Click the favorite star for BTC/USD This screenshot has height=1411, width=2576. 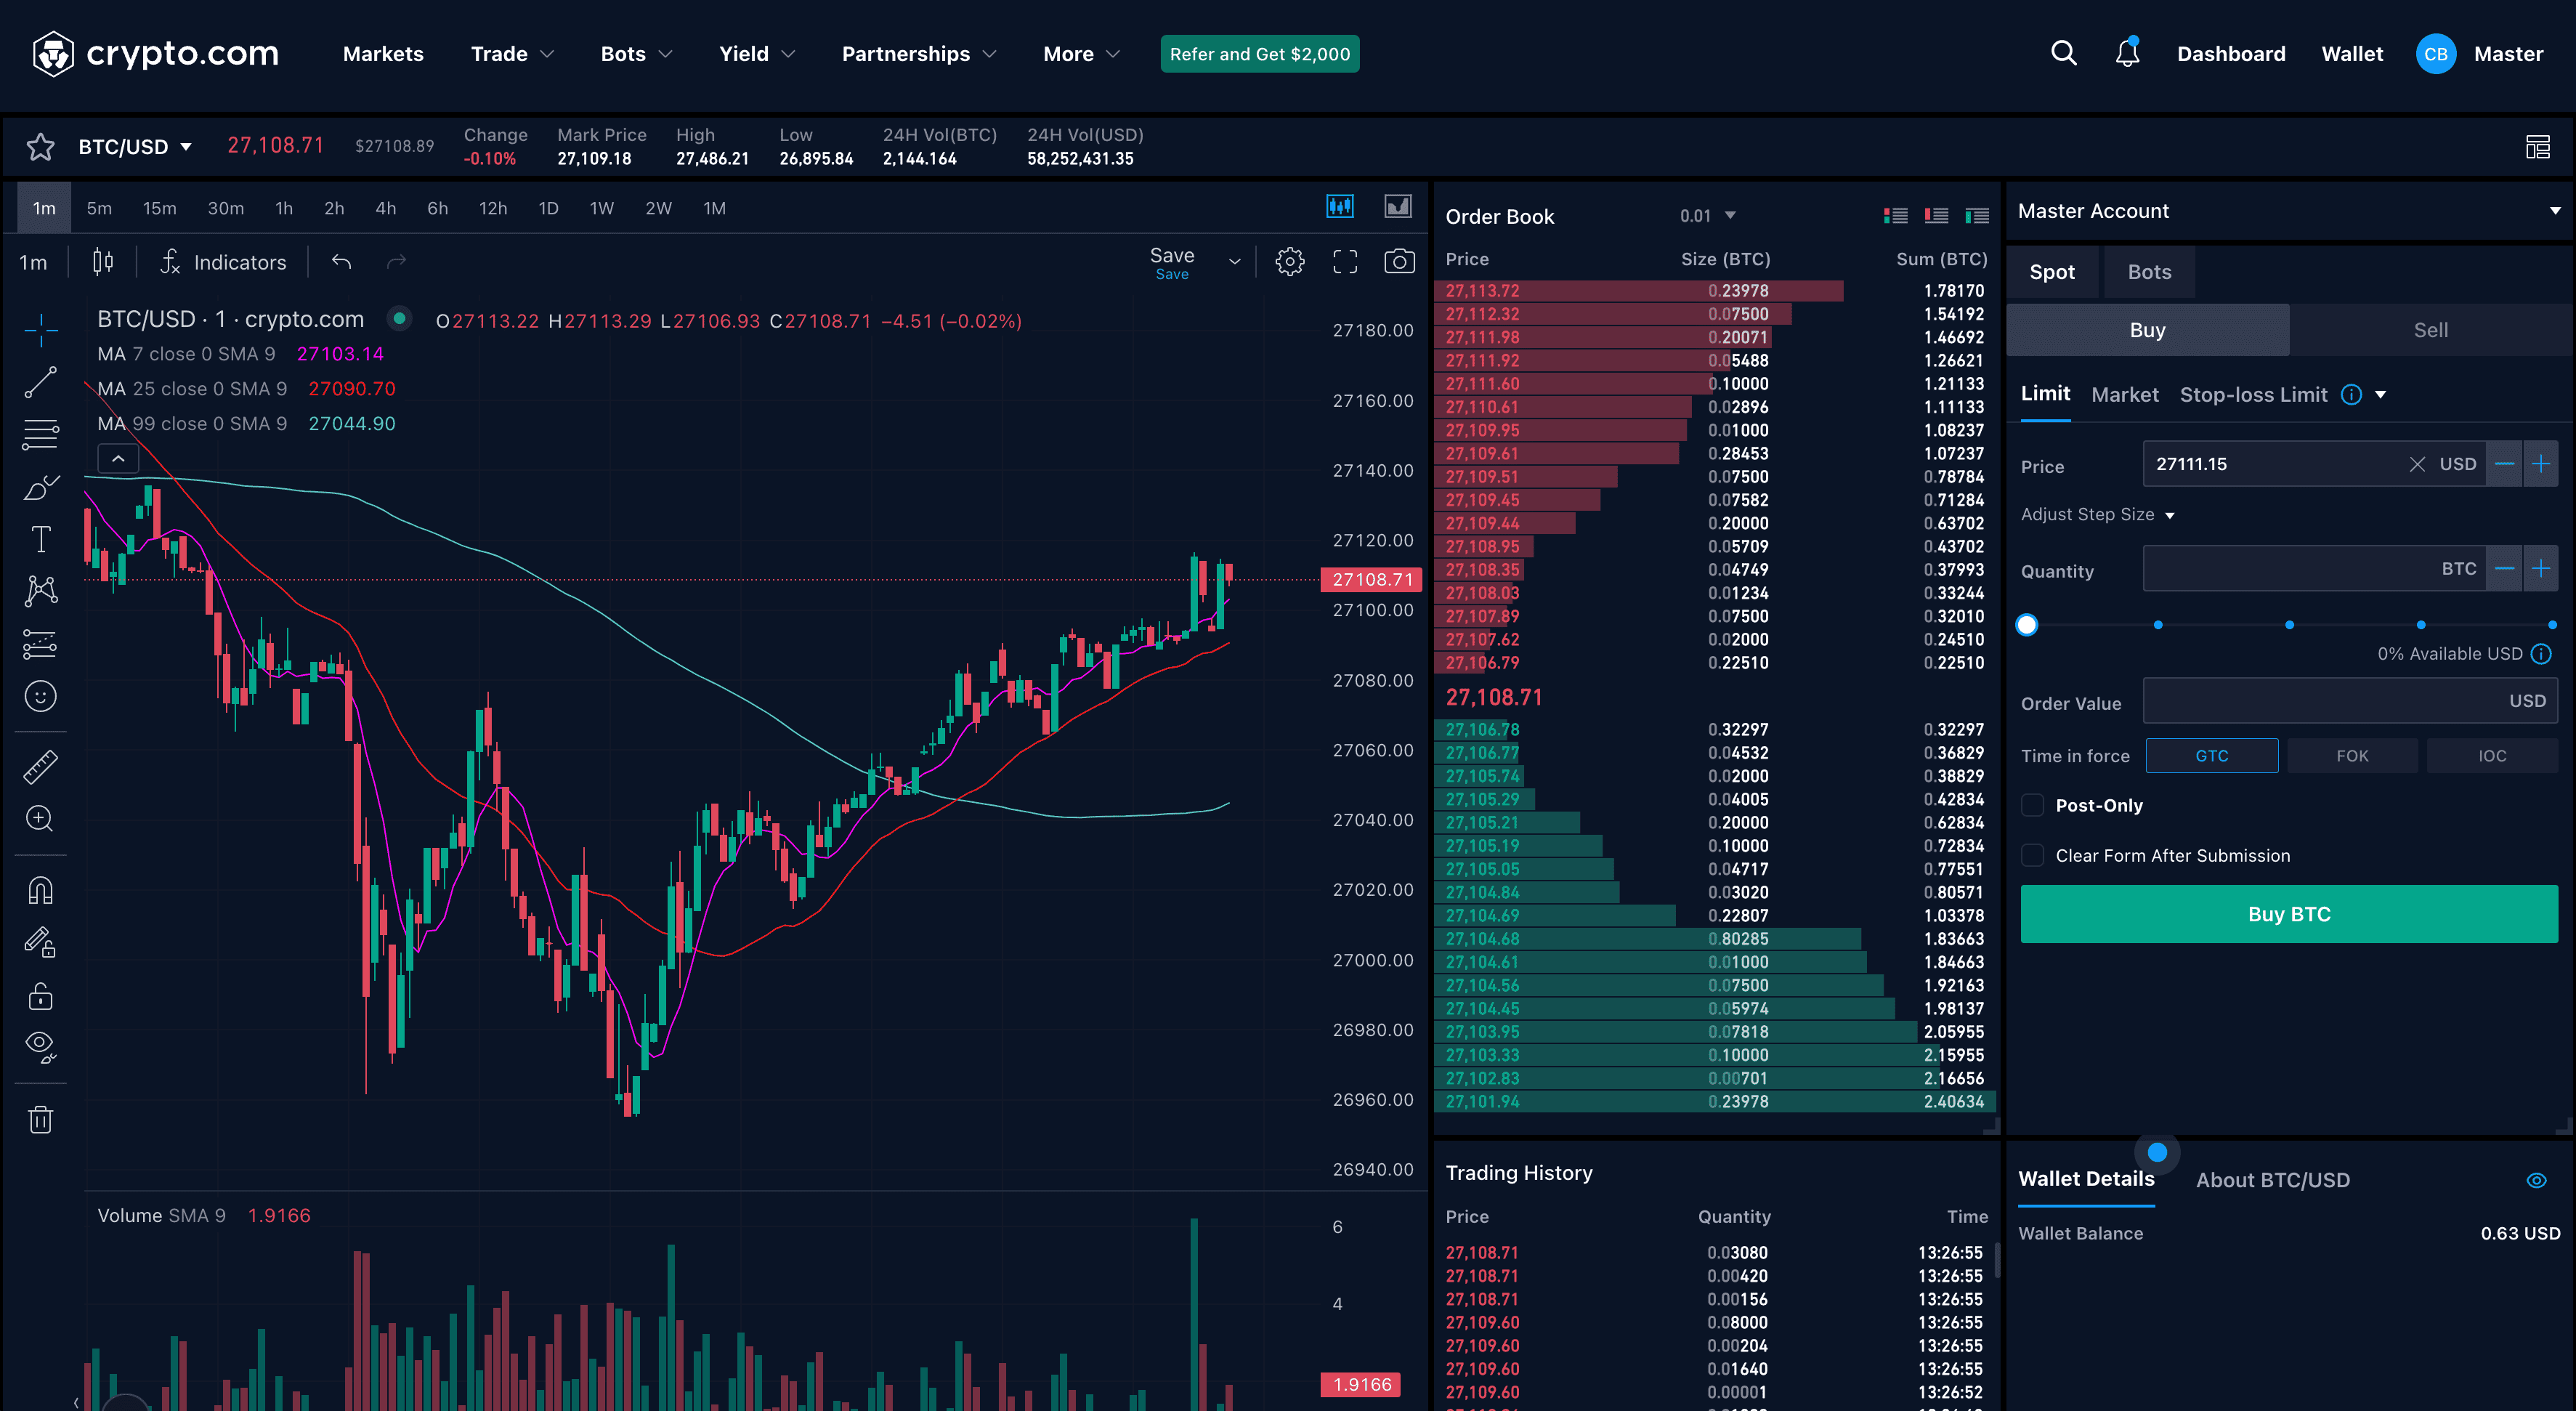point(40,146)
